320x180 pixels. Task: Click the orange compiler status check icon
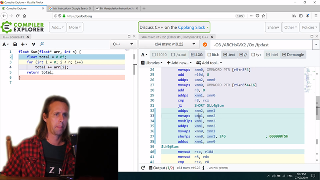click(205, 44)
